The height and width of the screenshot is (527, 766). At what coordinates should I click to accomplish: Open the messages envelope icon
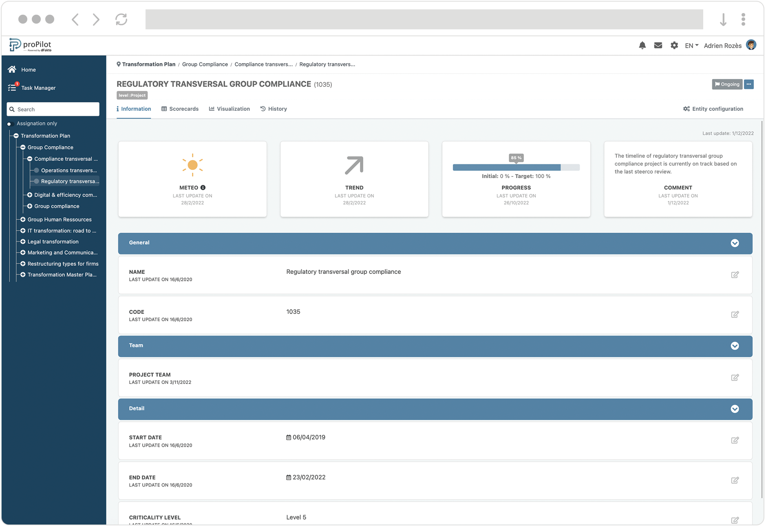tap(658, 46)
